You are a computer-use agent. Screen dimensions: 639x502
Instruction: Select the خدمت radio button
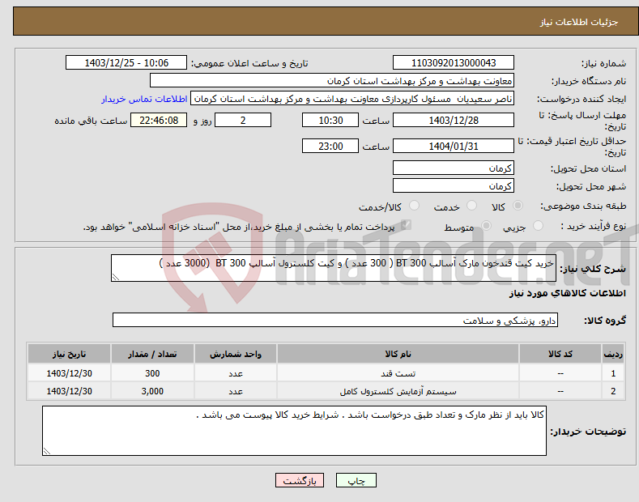471,206
